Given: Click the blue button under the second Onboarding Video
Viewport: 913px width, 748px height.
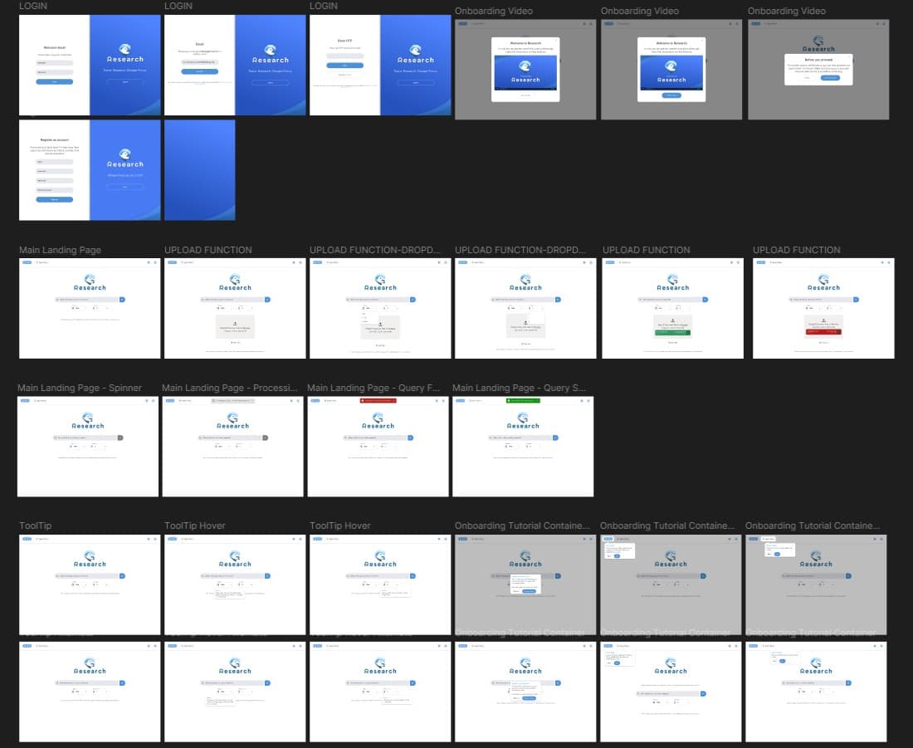Looking at the screenshot, I should click(x=671, y=95).
